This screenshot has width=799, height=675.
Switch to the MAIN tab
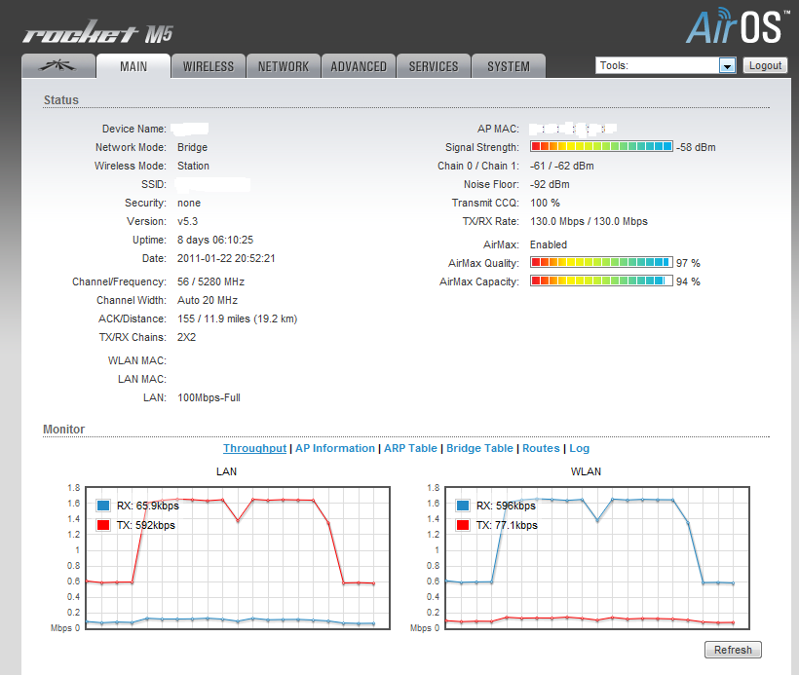click(x=133, y=66)
